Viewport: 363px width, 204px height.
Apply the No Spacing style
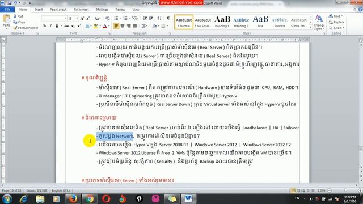[x=203, y=22]
